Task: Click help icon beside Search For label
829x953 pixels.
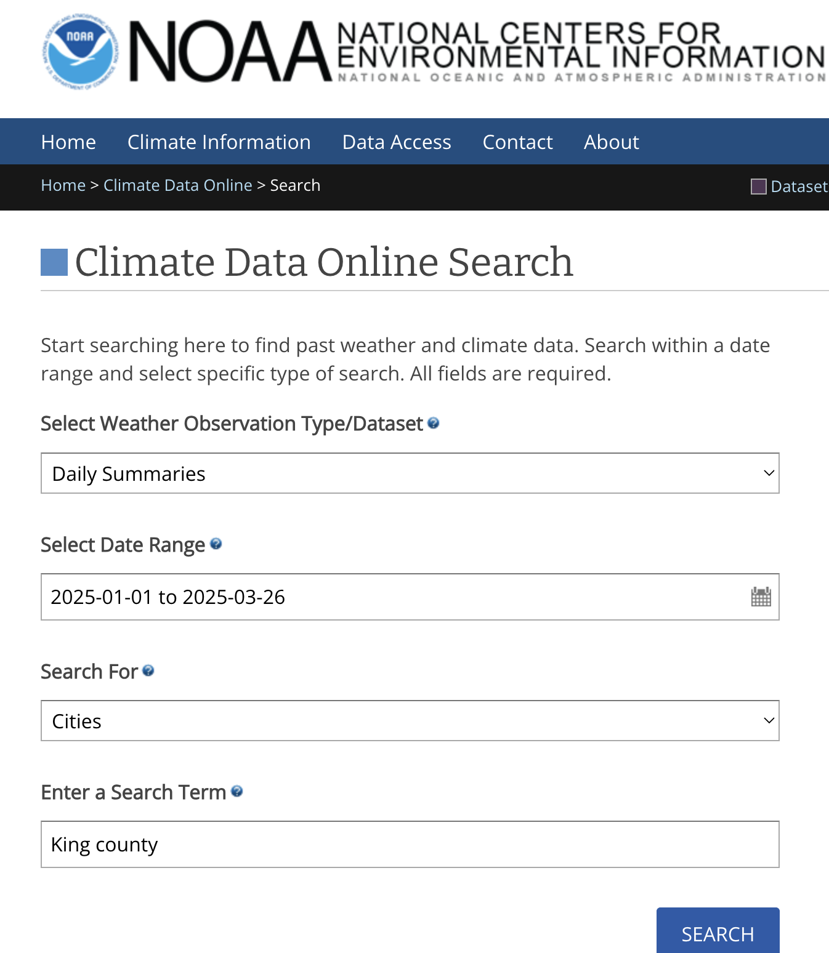Action: pos(148,670)
